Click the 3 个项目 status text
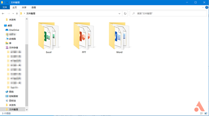This screenshot has height=116, width=209. click(6, 113)
